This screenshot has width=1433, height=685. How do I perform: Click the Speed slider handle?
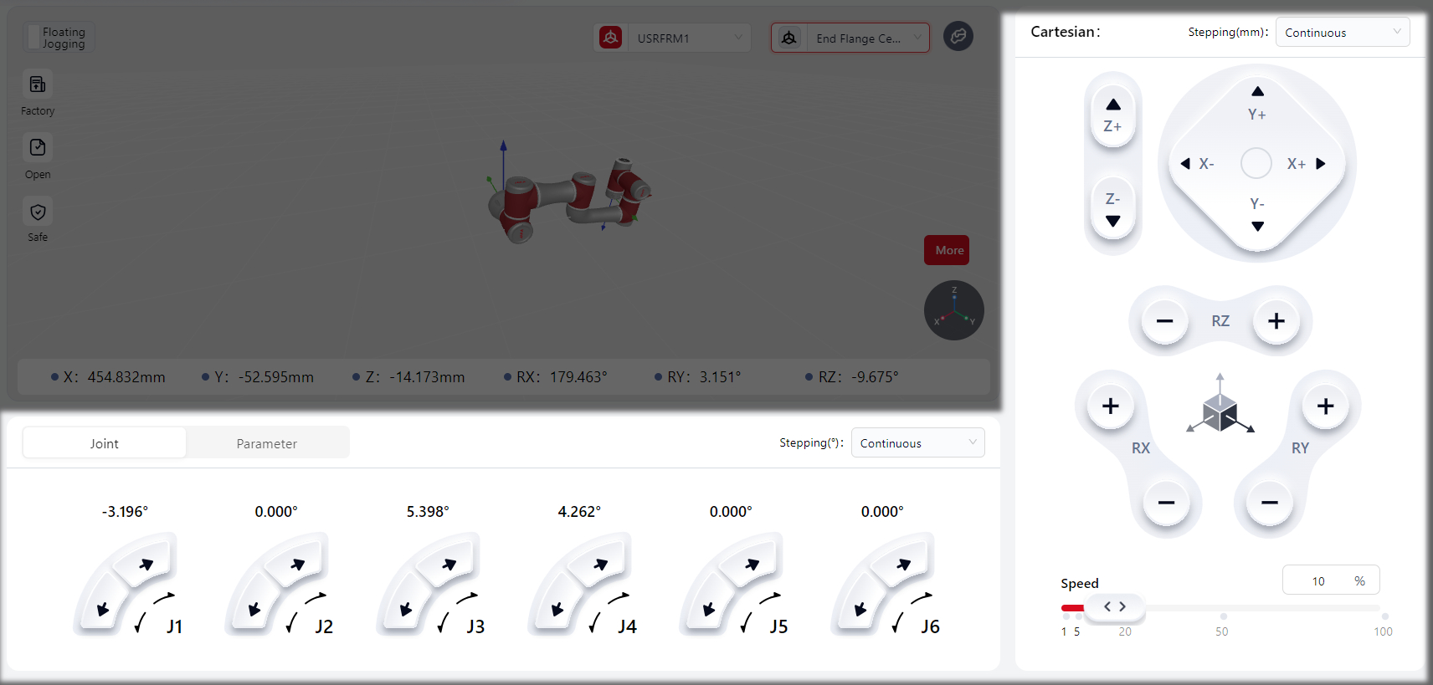pos(1114,607)
